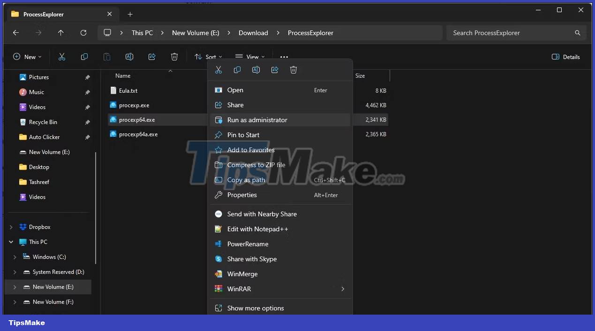
Task: Click the Cut icon in the toolbar
Action: point(61,57)
